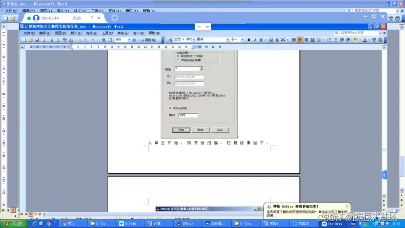Screen dimensions: 405x228
Task: Click the blue side panel collapse arrow
Action: [x=384, y=175]
